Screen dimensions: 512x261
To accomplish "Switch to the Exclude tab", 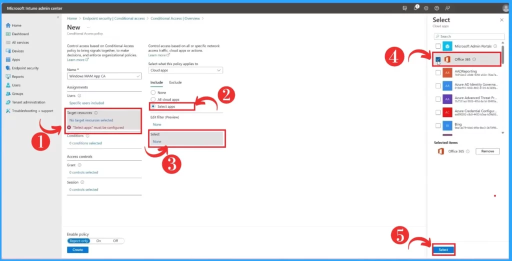I will coord(175,82).
